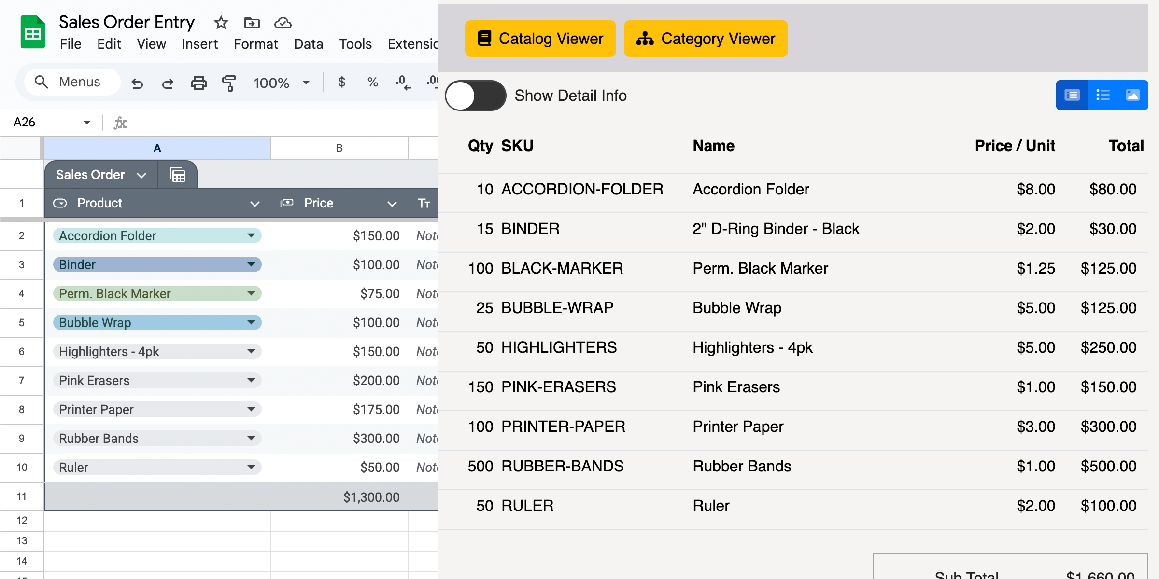Redo the last action
The height and width of the screenshot is (579, 1159).
click(168, 83)
